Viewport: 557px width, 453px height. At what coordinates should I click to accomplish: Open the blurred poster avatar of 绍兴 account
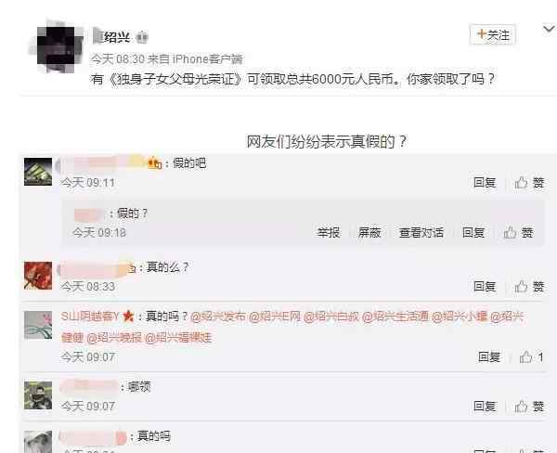click(x=57, y=47)
